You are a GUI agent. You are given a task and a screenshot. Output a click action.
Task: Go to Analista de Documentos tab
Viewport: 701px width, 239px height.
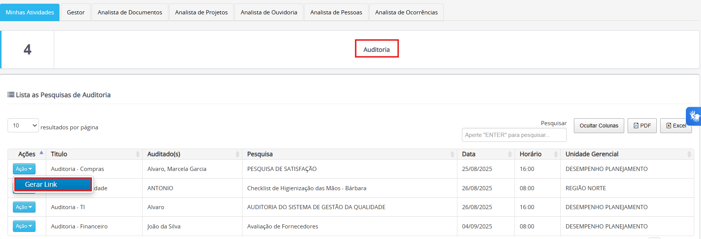130,12
